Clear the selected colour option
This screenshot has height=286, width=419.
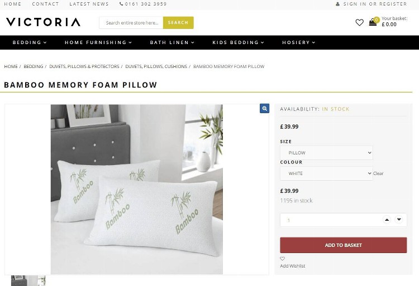(378, 173)
